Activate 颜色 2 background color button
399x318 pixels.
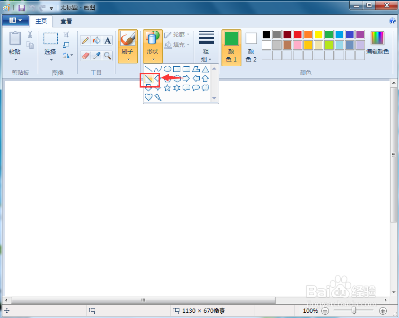[x=251, y=48]
